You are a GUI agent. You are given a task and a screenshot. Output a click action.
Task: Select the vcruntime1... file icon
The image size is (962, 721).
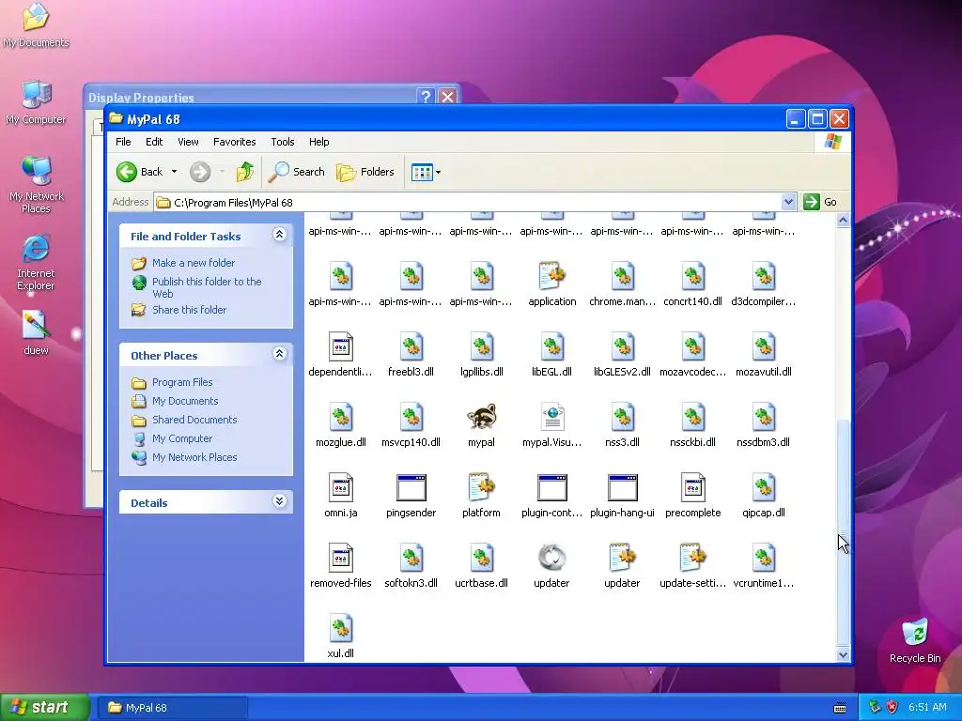(763, 559)
